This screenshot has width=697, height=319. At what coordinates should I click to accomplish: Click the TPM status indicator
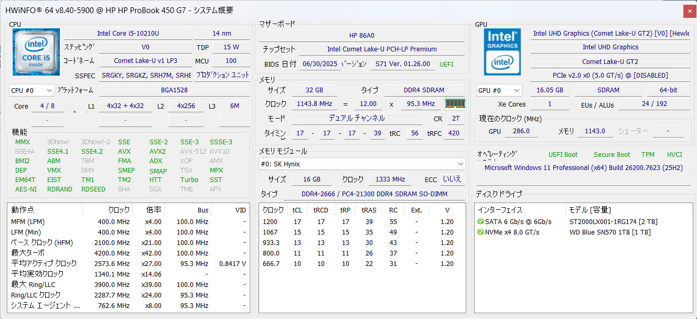click(x=648, y=155)
